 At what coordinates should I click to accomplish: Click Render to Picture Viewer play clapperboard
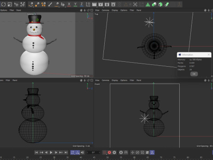[x=101, y=4]
